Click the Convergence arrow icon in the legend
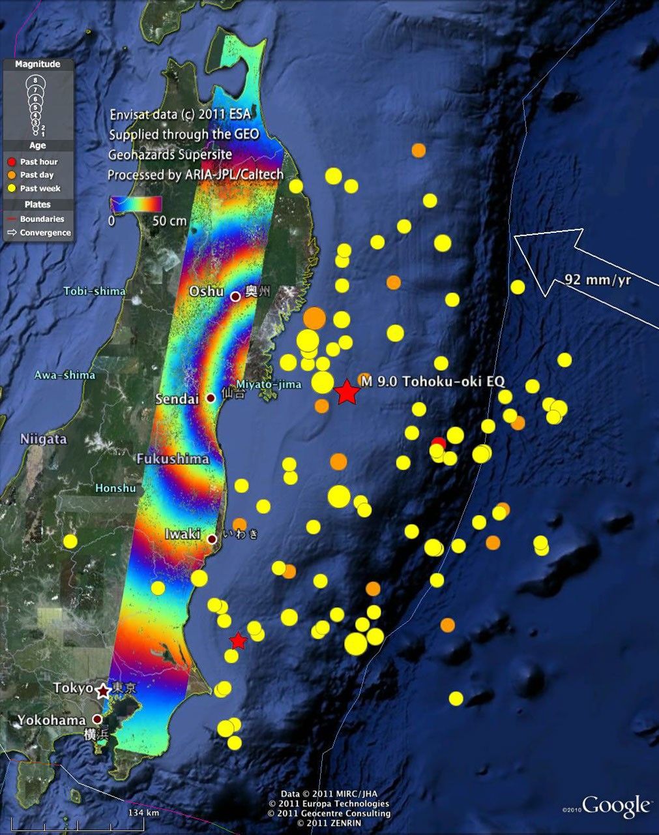Screen dimensions: 659x835 (12, 232)
